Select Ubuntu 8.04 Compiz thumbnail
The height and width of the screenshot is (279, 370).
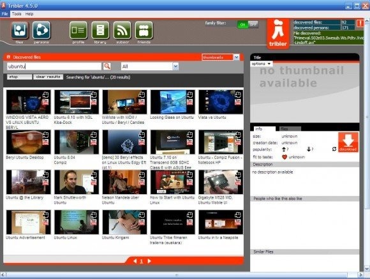(x=77, y=142)
